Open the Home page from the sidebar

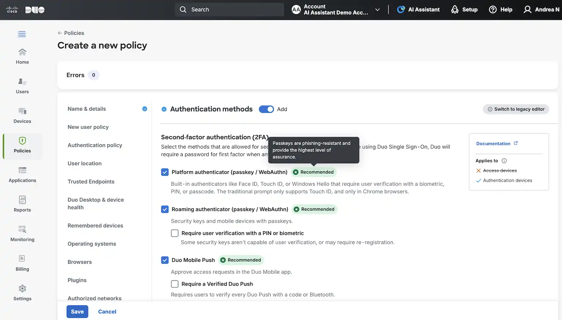(22, 56)
